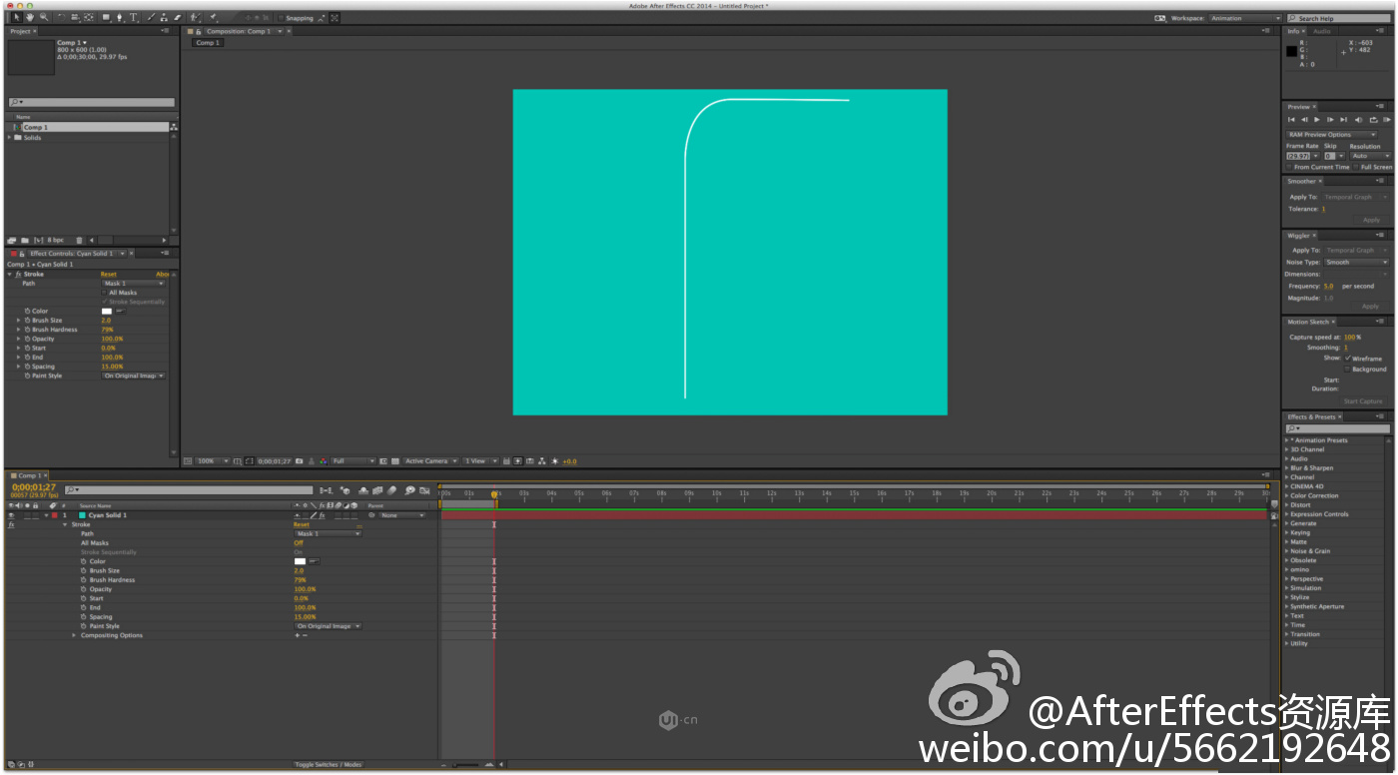Click Reset for Stroke in Effect Controls
Image resolution: width=1398 pixels, height=775 pixels.
[108, 275]
